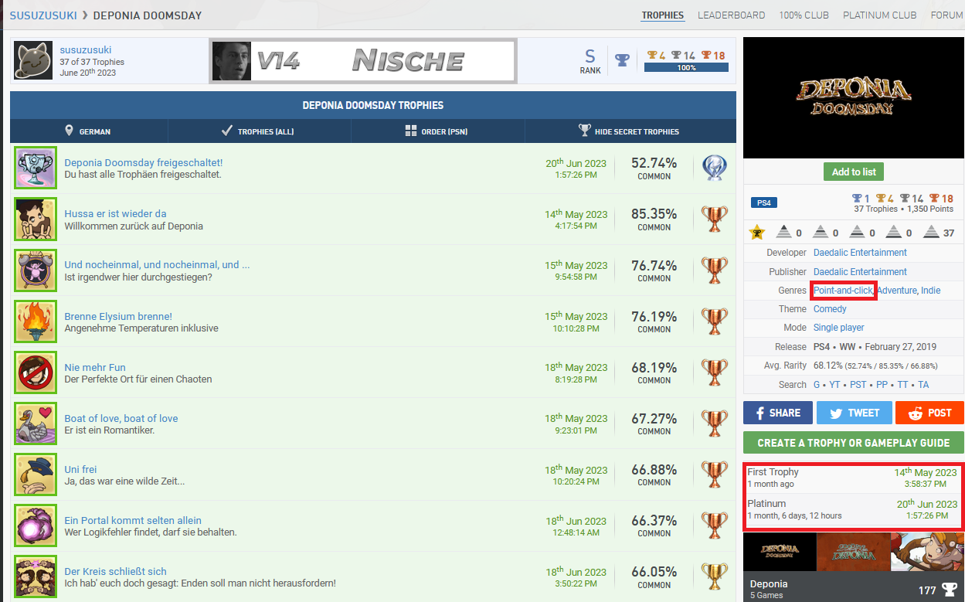Click the Boat of love trophy image
Viewport: 965px width, 602px height.
[x=36, y=423]
